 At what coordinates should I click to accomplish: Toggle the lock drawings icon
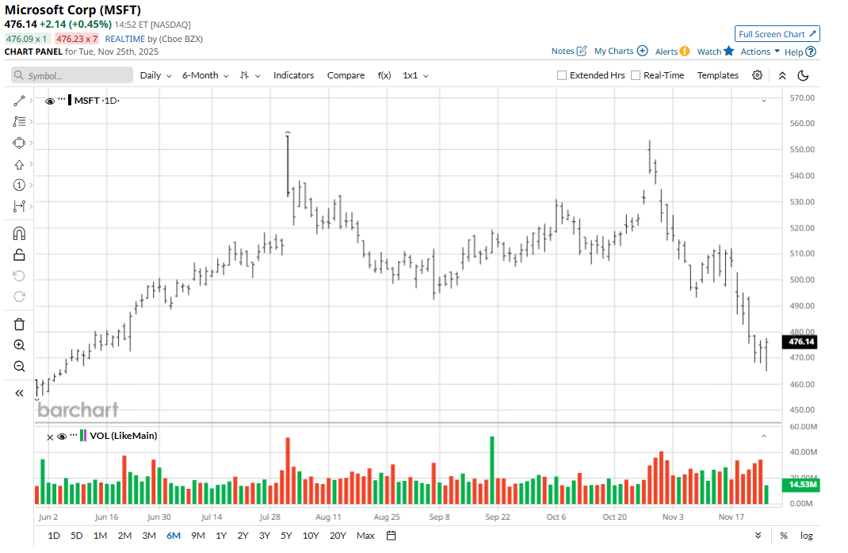click(x=19, y=254)
